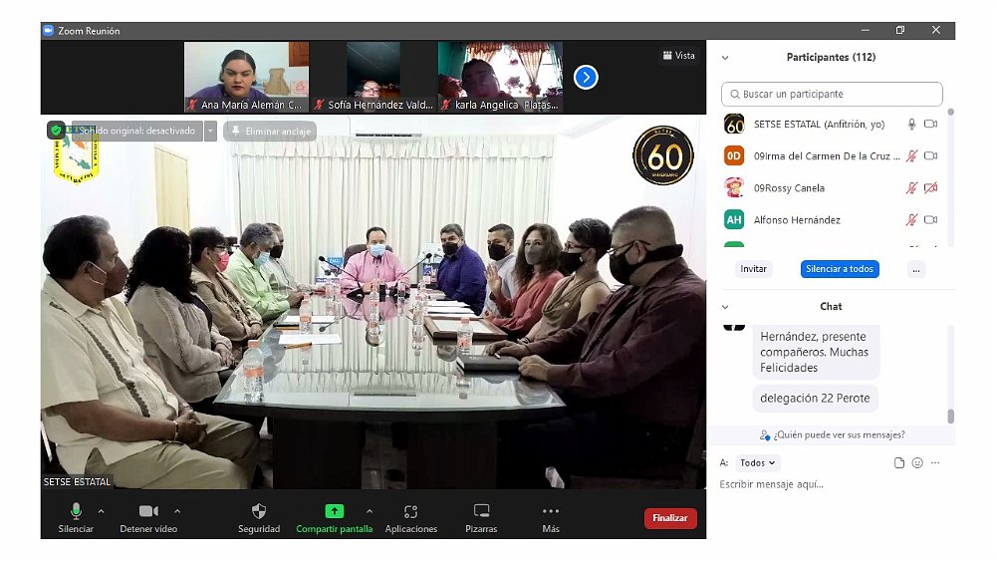Image resolution: width=996 pixels, height=561 pixels.
Task: Click the Silenciar a todos button
Action: [x=839, y=269]
